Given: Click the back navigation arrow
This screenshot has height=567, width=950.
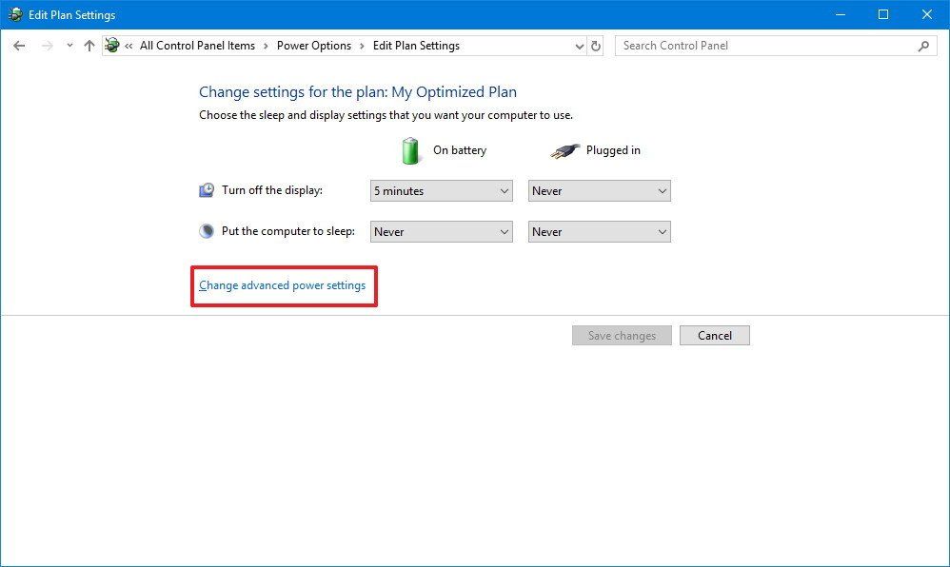Looking at the screenshot, I should click(x=19, y=45).
